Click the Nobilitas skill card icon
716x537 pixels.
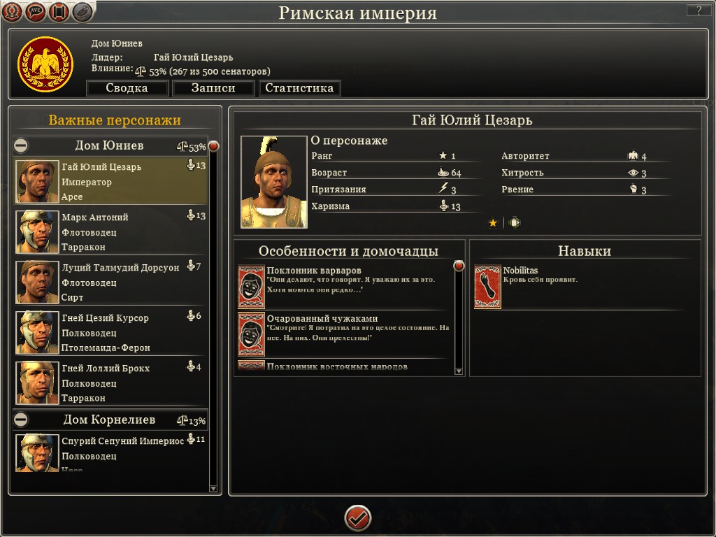487,287
